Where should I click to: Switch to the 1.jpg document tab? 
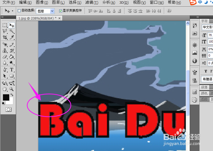(37, 18)
